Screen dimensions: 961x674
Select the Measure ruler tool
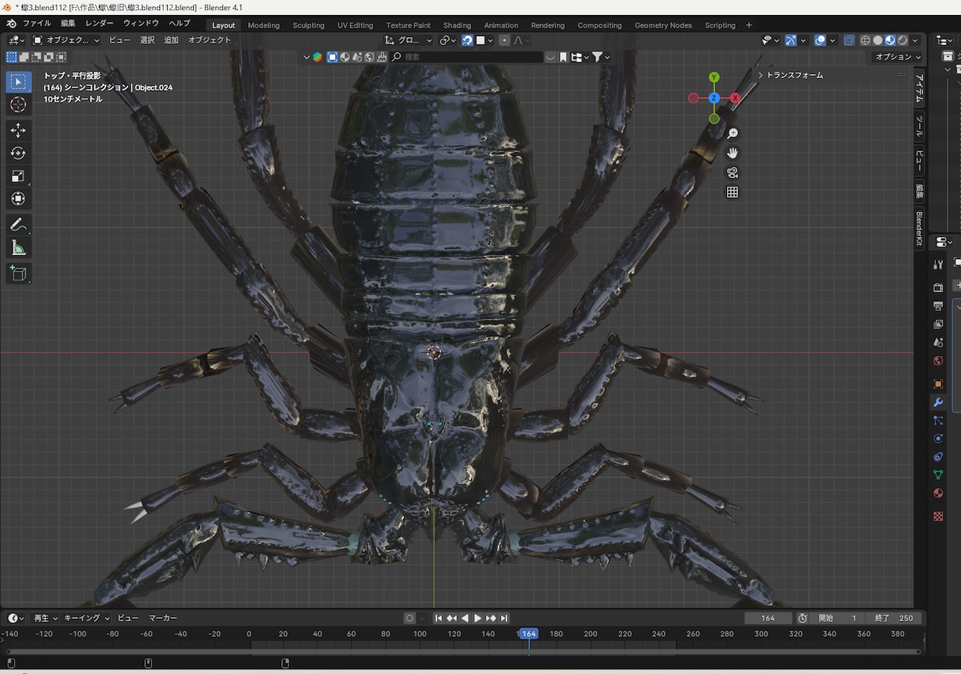[x=19, y=249]
